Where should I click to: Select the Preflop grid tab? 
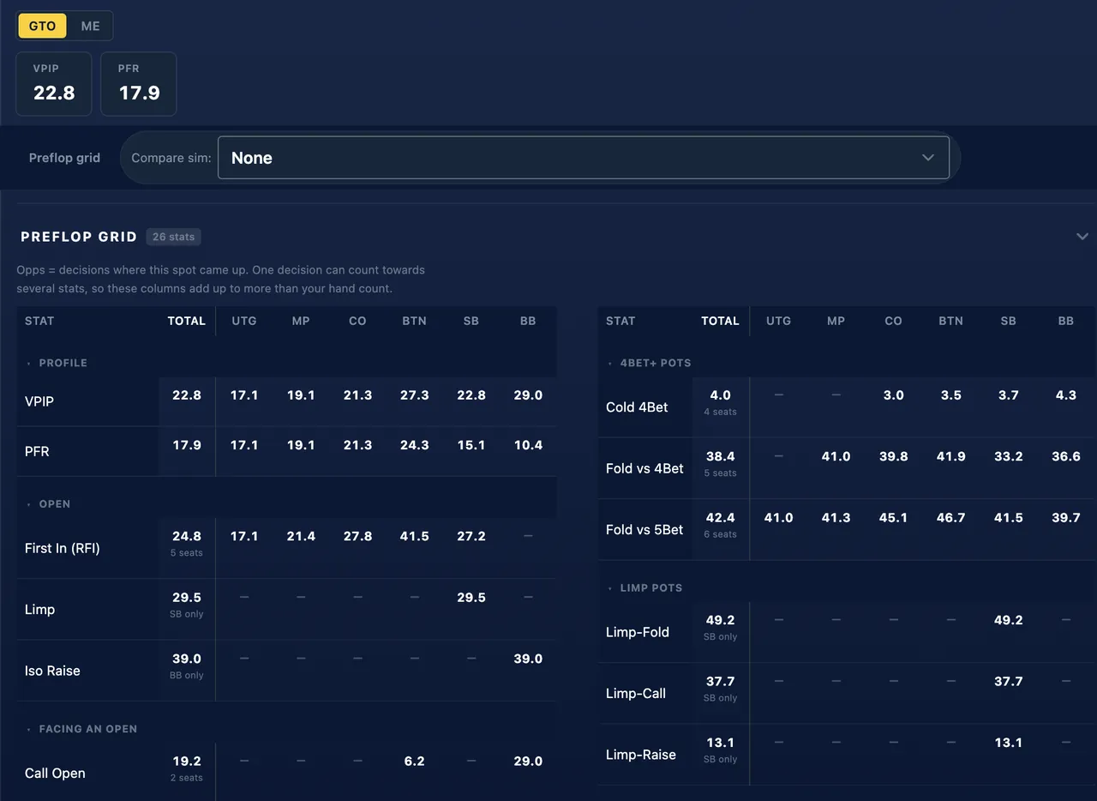tap(64, 158)
